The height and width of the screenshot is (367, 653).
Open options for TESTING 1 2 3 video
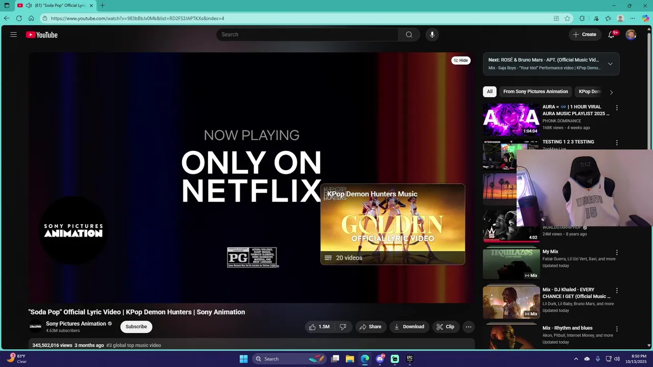pyautogui.click(x=617, y=143)
